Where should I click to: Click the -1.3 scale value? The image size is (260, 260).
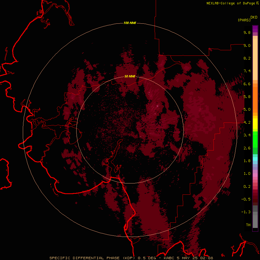[x=246, y=212]
